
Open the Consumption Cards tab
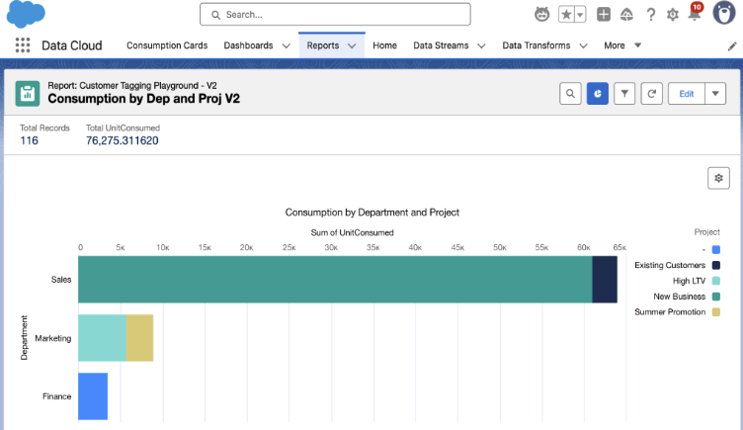[167, 45]
